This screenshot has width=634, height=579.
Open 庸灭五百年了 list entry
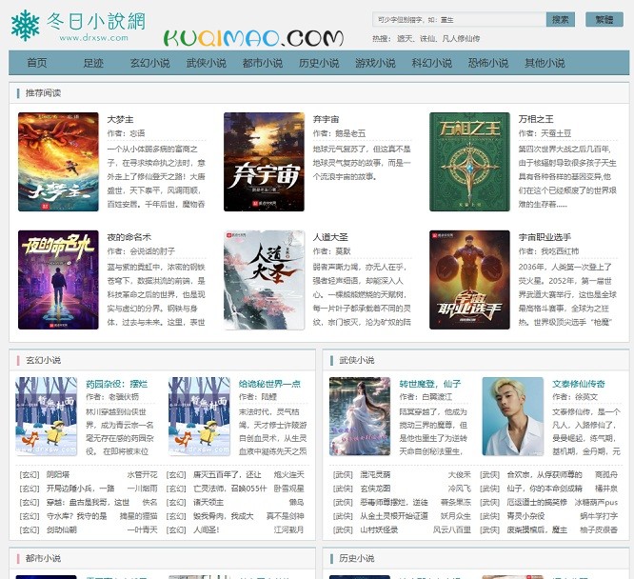pos(228,474)
